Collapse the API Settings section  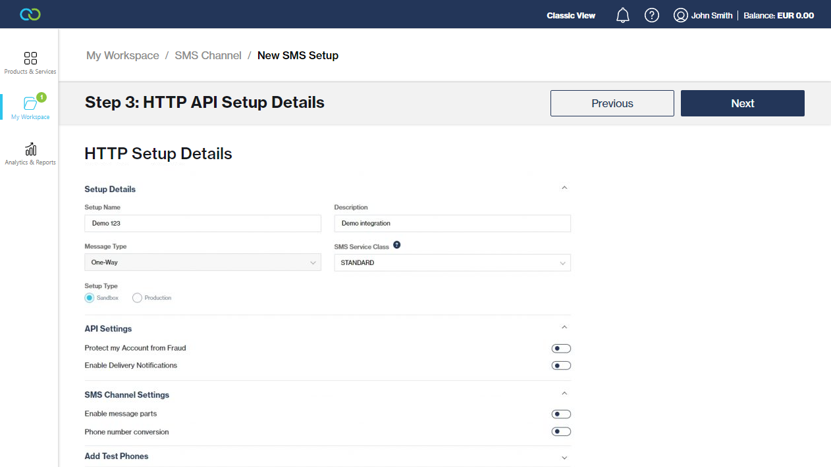click(x=564, y=328)
